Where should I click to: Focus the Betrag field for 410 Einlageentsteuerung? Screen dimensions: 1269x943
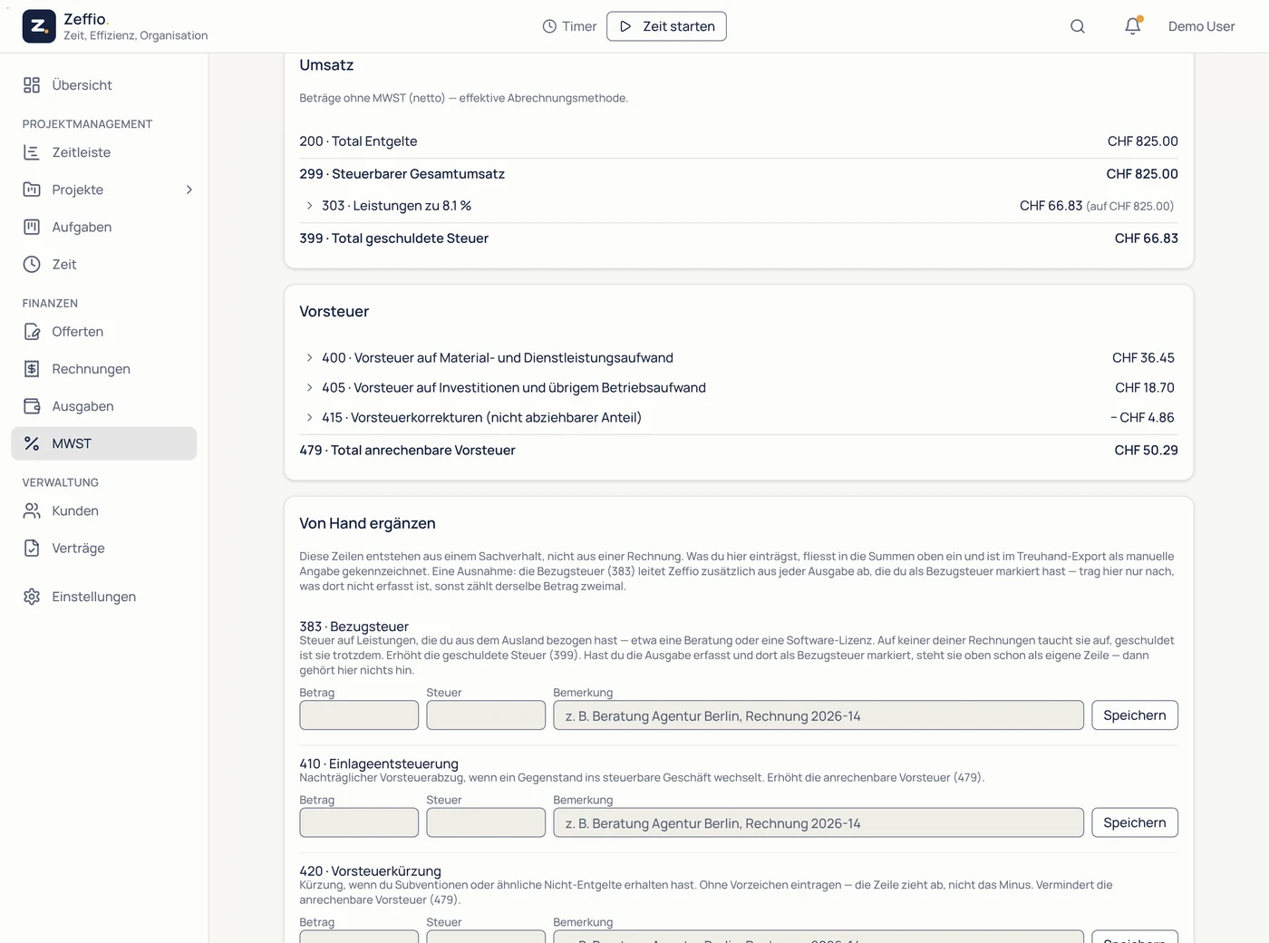(x=359, y=822)
